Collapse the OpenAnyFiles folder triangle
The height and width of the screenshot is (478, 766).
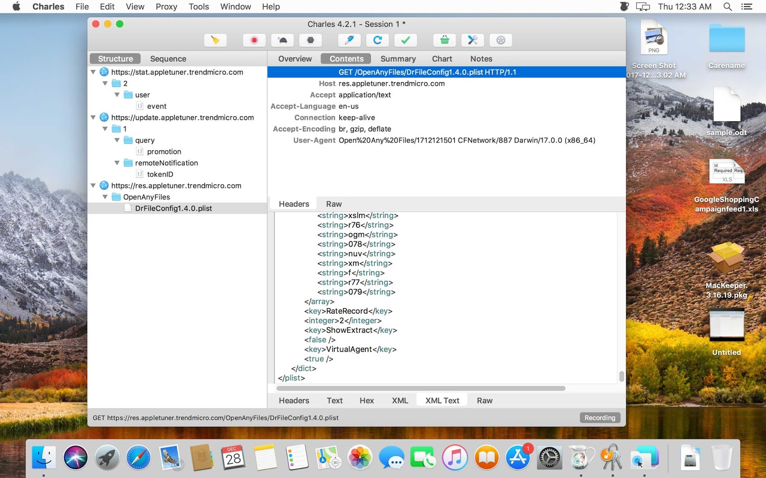(105, 197)
